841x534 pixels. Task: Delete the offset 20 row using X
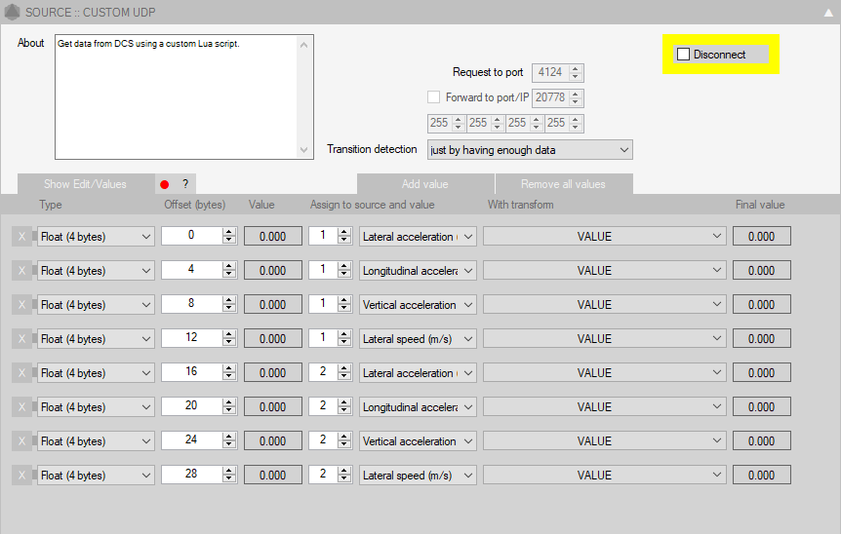21,407
